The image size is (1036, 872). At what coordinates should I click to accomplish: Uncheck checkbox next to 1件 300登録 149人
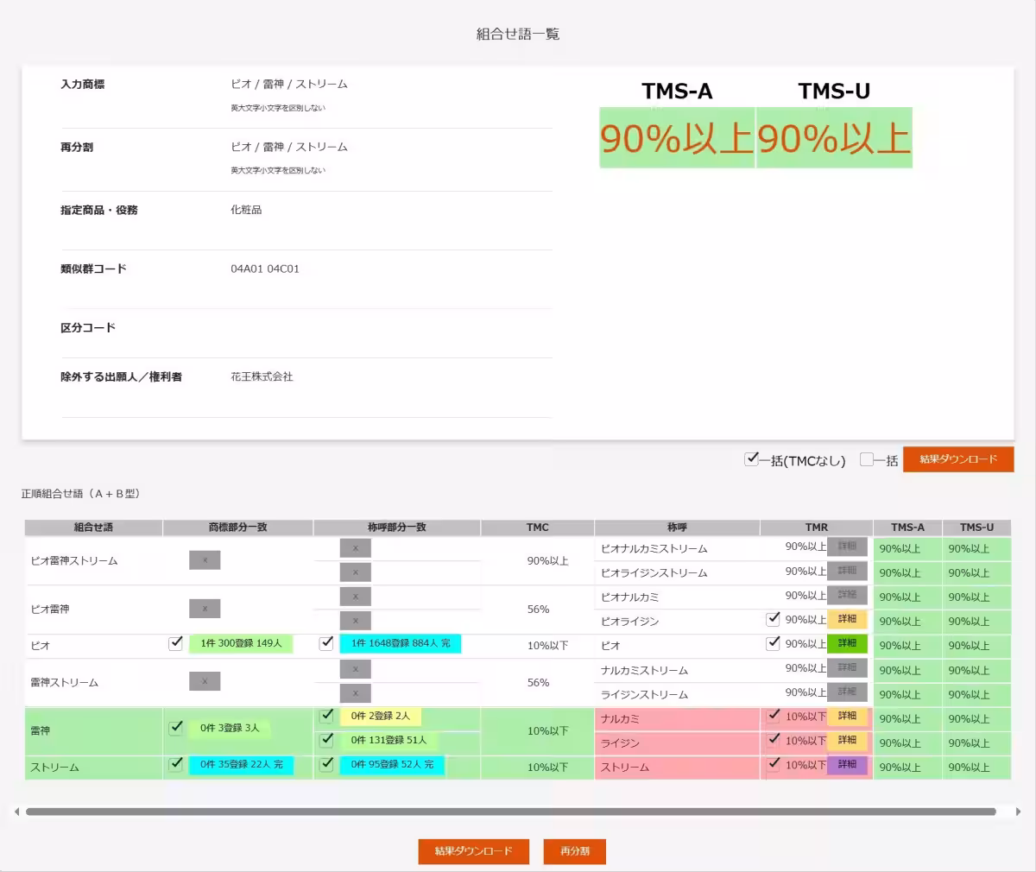point(175,642)
